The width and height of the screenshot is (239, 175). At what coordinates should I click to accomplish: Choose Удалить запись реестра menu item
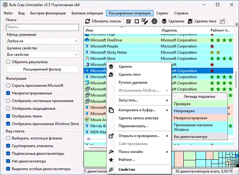[138, 118]
